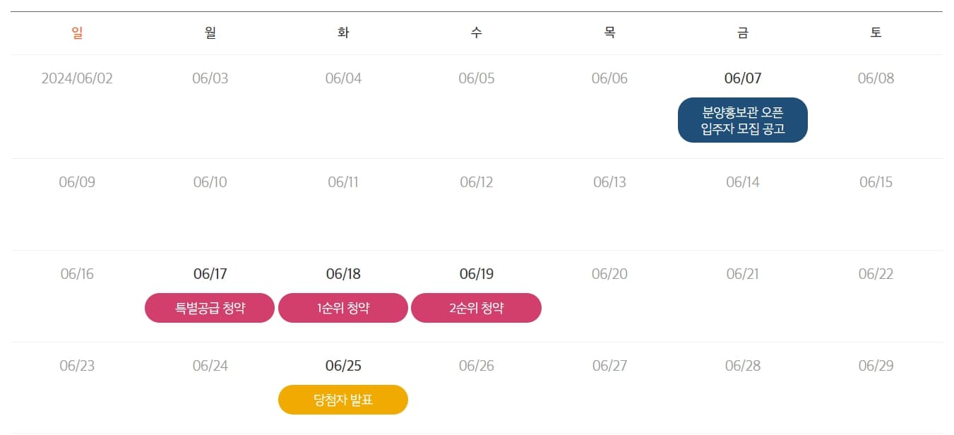Click the 일 Sunday column header
954x435 pixels.
tap(77, 32)
